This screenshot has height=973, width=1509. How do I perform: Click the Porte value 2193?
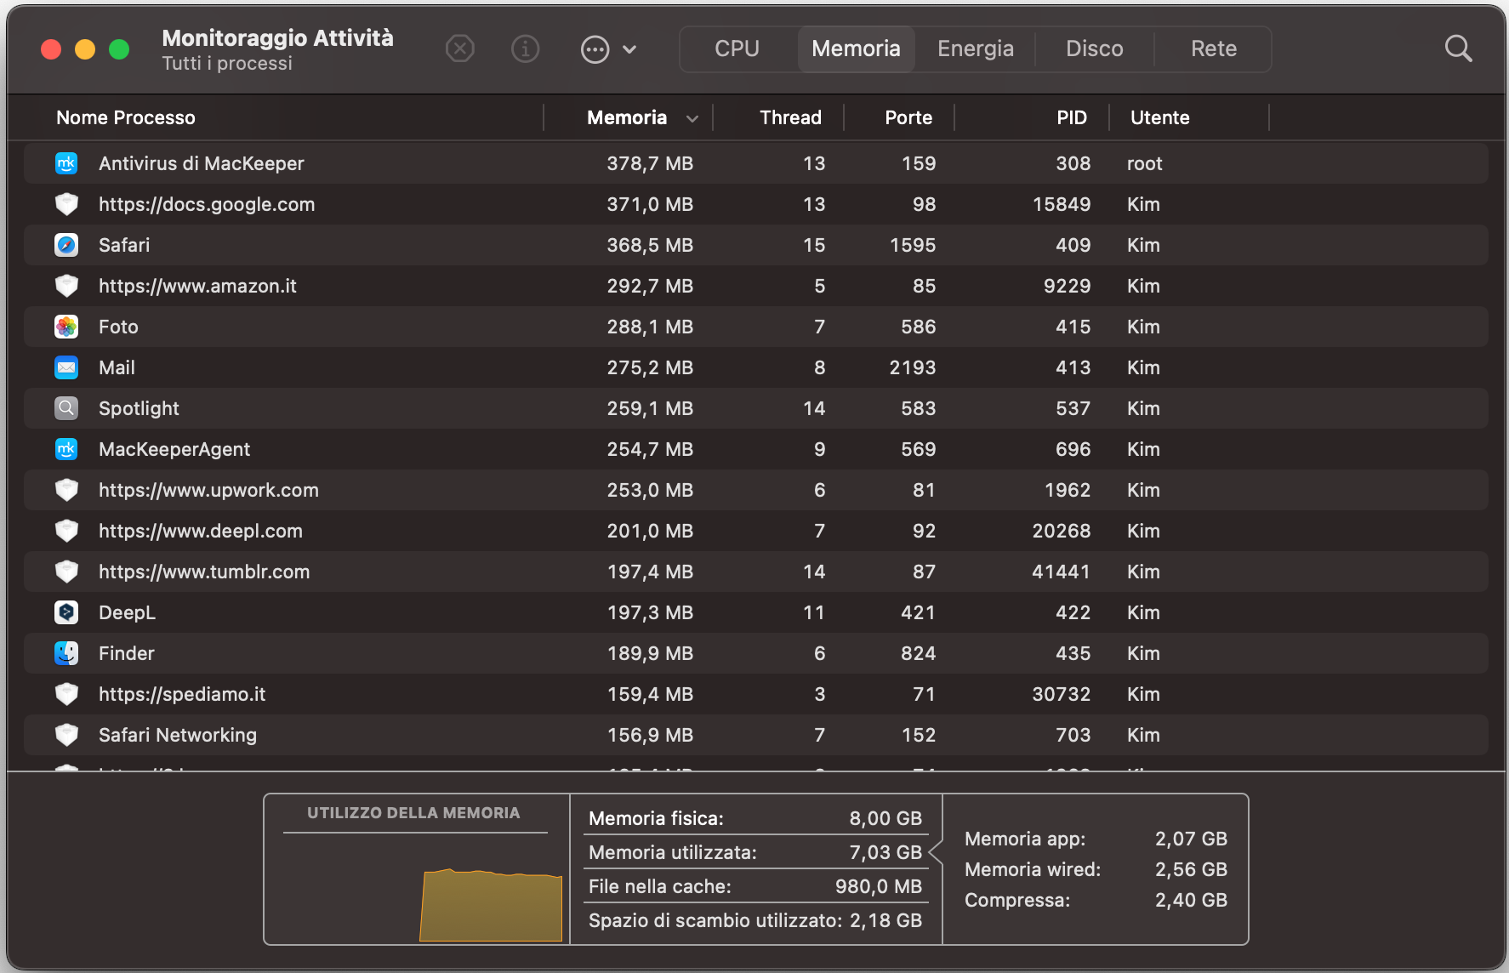click(x=913, y=367)
